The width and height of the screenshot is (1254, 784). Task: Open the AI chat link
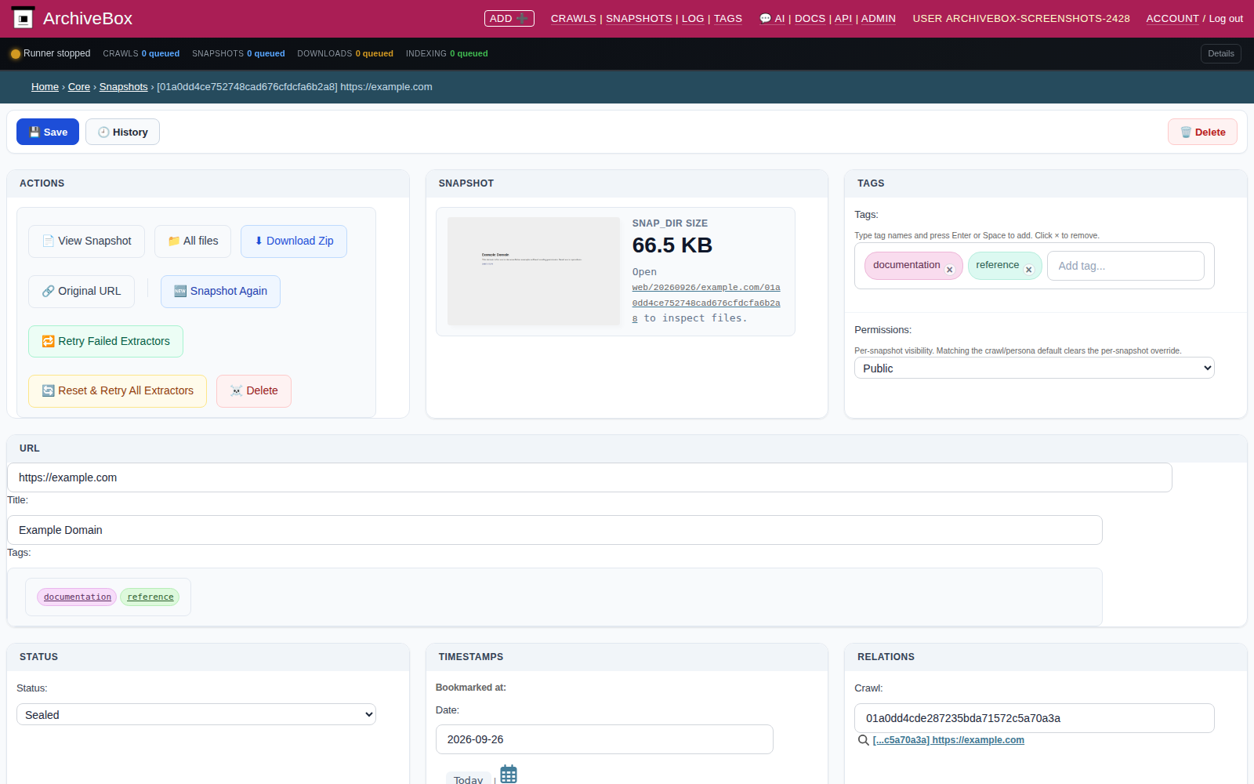[772, 19]
